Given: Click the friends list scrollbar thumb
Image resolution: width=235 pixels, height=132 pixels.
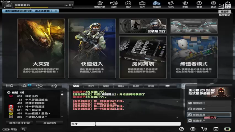Looking at the screenshot, I should 62,94.
